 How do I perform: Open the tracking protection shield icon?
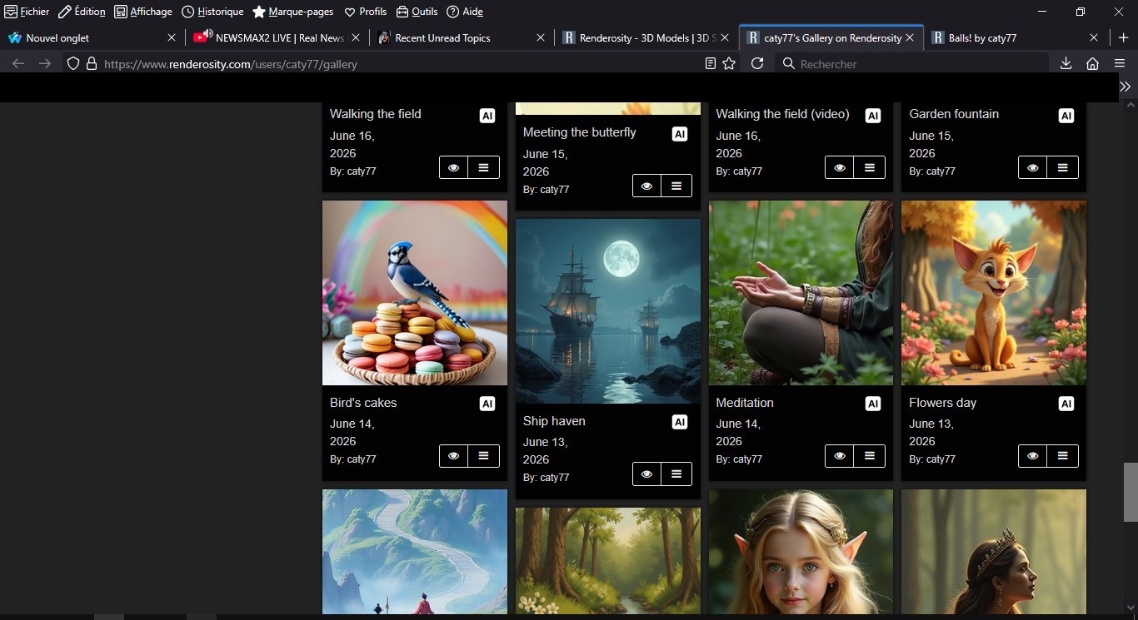click(73, 63)
